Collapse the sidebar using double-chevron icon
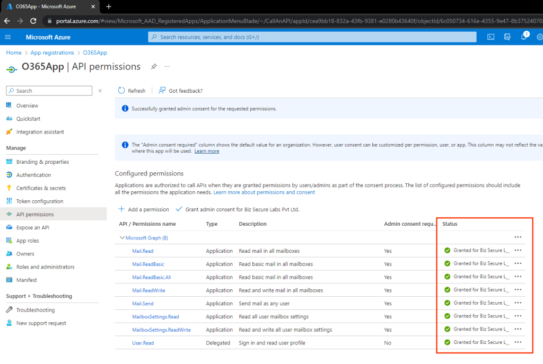 [100, 91]
